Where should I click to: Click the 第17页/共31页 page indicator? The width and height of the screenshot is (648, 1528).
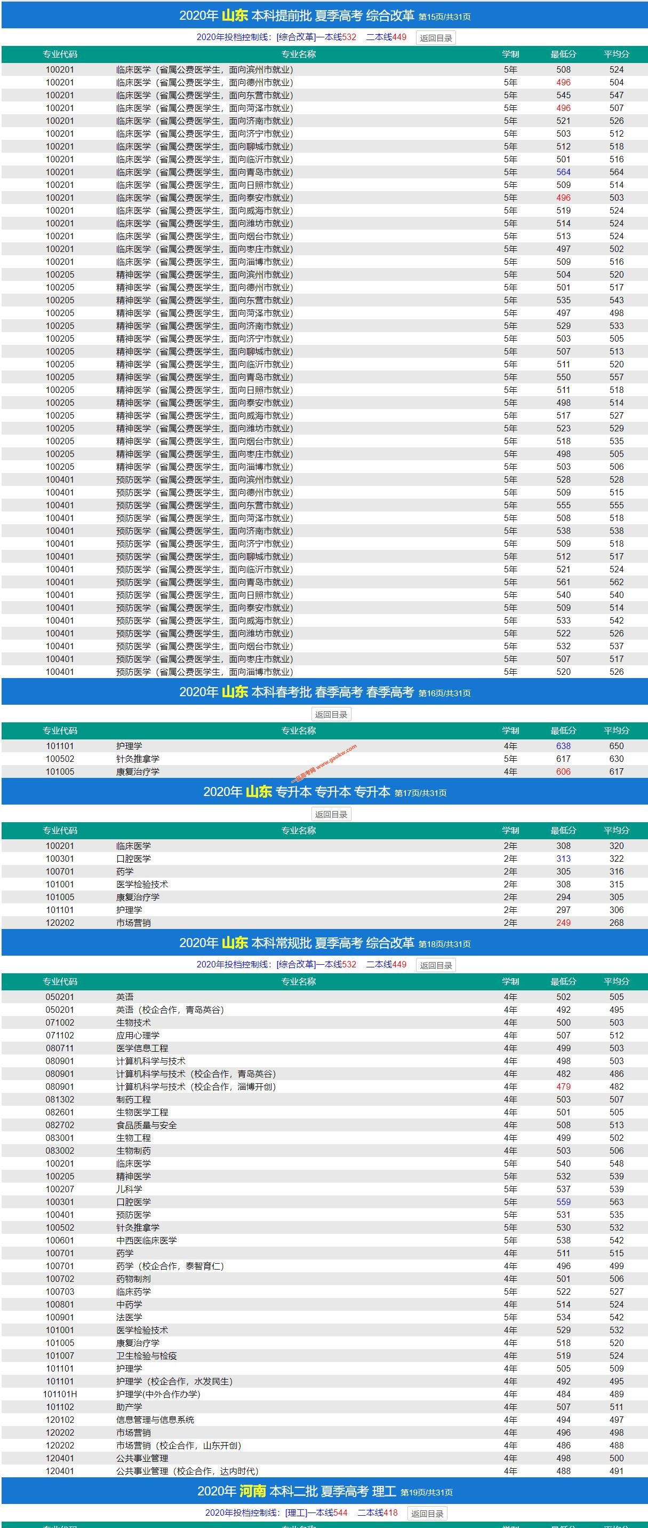tap(421, 793)
